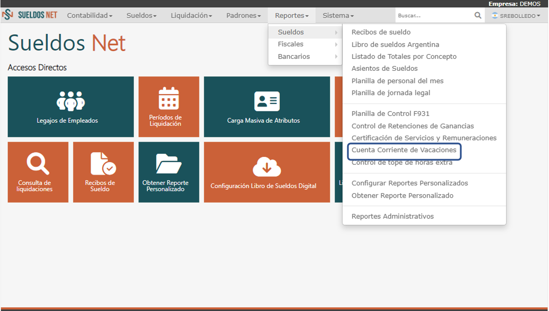Expand the Fiscales submenu
This screenshot has height=311, width=549.
tap(305, 44)
